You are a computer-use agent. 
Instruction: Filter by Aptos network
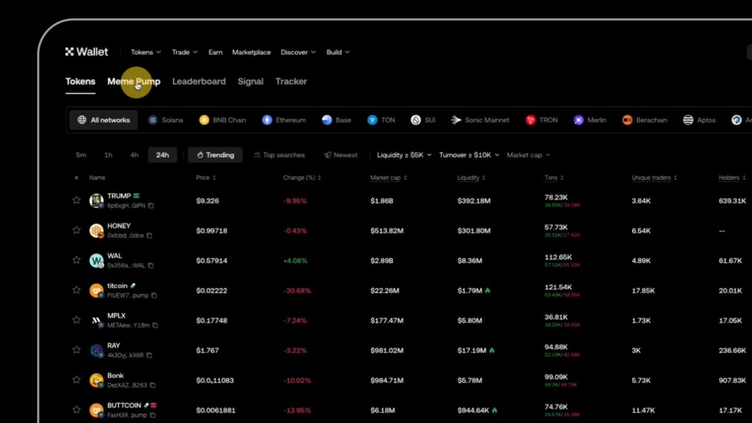(x=699, y=120)
